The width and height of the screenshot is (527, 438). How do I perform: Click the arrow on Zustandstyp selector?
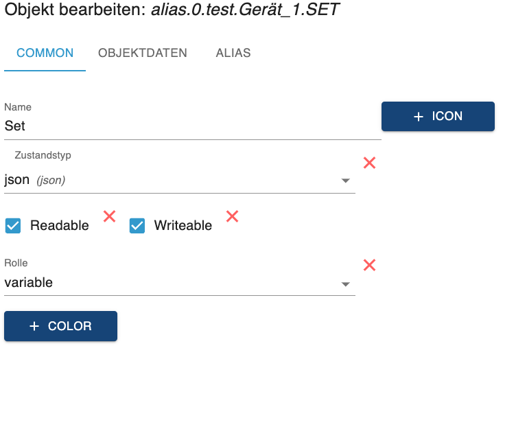(x=346, y=181)
